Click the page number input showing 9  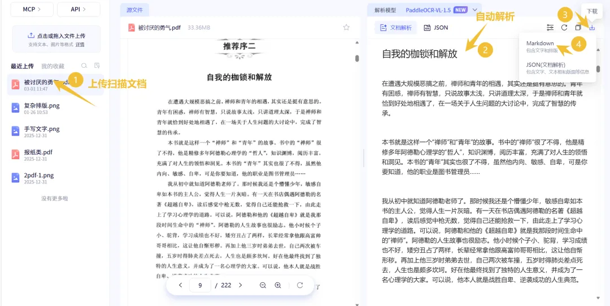click(200, 285)
